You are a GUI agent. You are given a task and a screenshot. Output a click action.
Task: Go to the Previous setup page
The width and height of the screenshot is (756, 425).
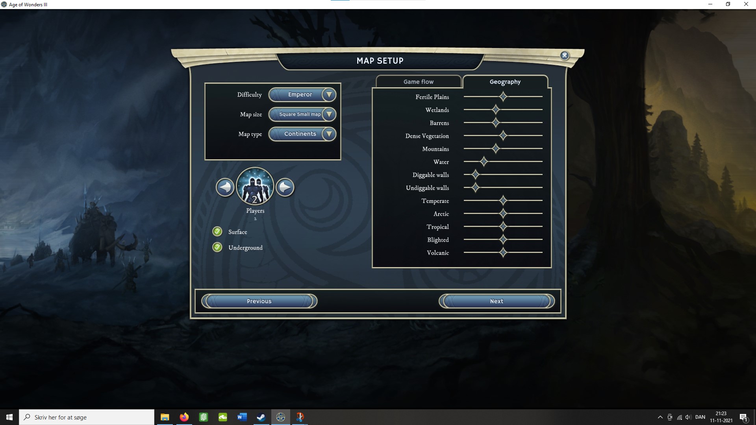point(259,301)
